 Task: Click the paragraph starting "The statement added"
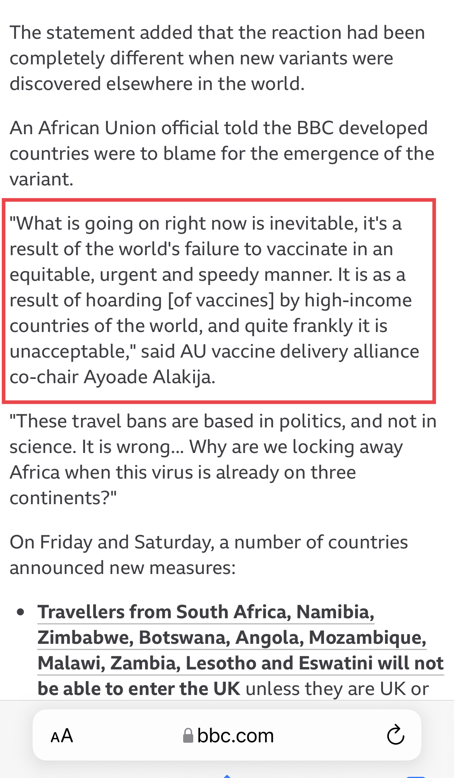point(217,58)
